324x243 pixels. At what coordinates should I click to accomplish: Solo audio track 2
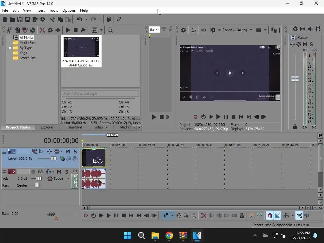[x=66, y=172]
